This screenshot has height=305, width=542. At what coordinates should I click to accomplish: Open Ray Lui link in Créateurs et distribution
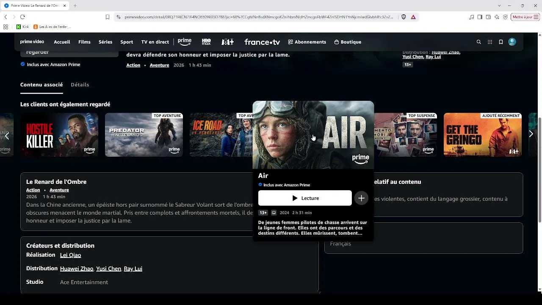(x=133, y=269)
